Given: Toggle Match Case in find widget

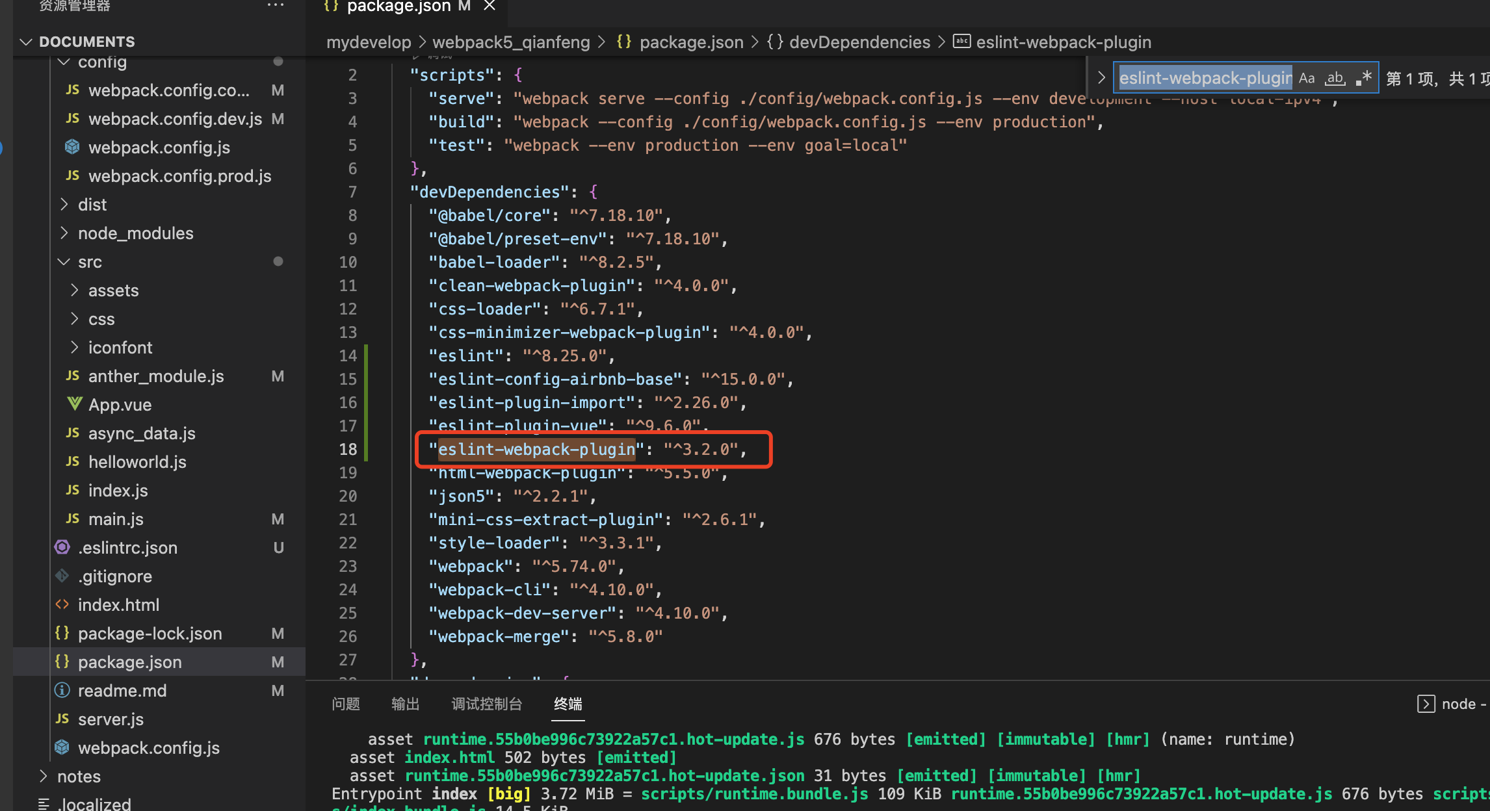Looking at the screenshot, I should (x=1307, y=79).
